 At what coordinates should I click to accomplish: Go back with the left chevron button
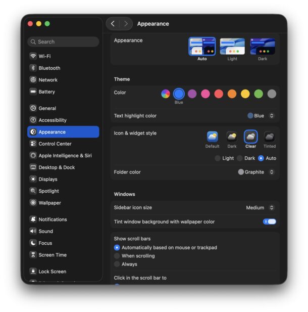[x=113, y=24]
